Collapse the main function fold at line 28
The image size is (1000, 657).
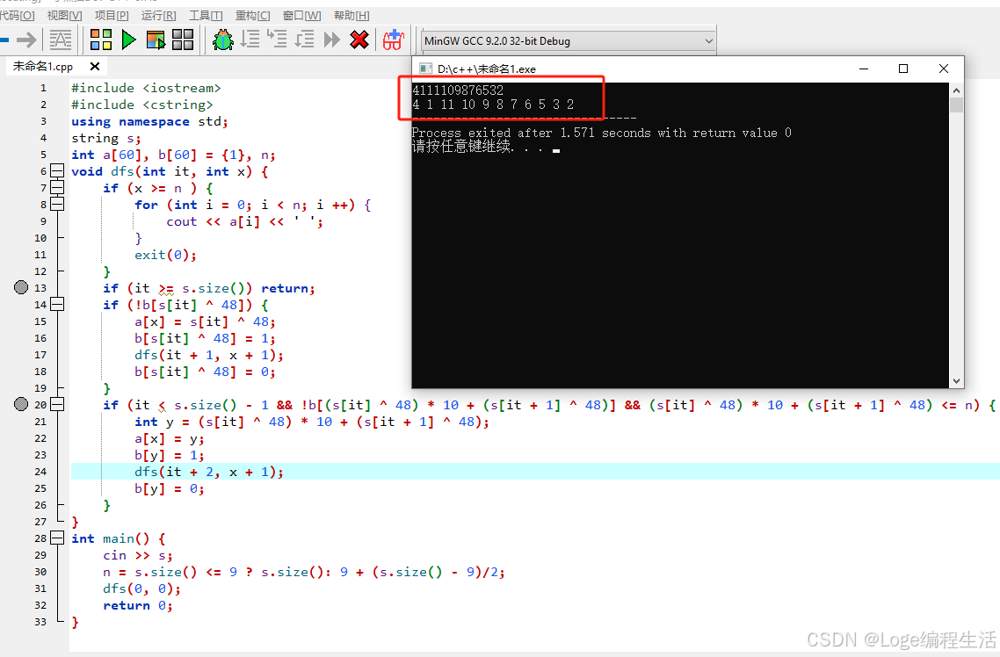pyautogui.click(x=57, y=538)
